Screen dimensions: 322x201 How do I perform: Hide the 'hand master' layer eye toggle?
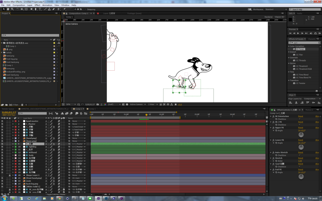click(x=2, y=121)
